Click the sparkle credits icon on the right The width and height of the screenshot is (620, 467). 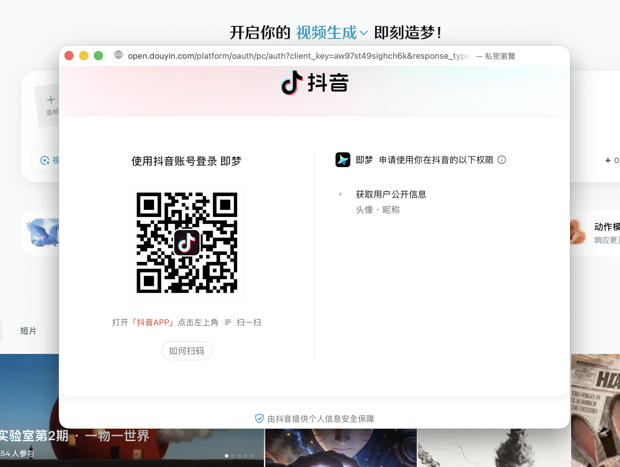[608, 160]
